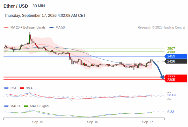Screen dimensions: 188x127
Task: Select the red 2305 support price label
Action: tap(176, 80)
